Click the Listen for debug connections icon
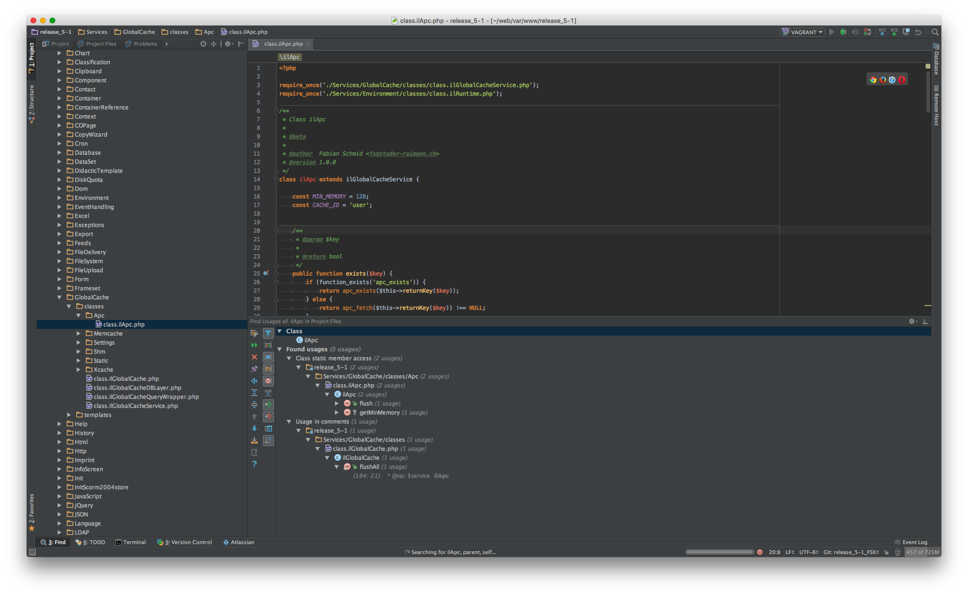 tap(867, 32)
